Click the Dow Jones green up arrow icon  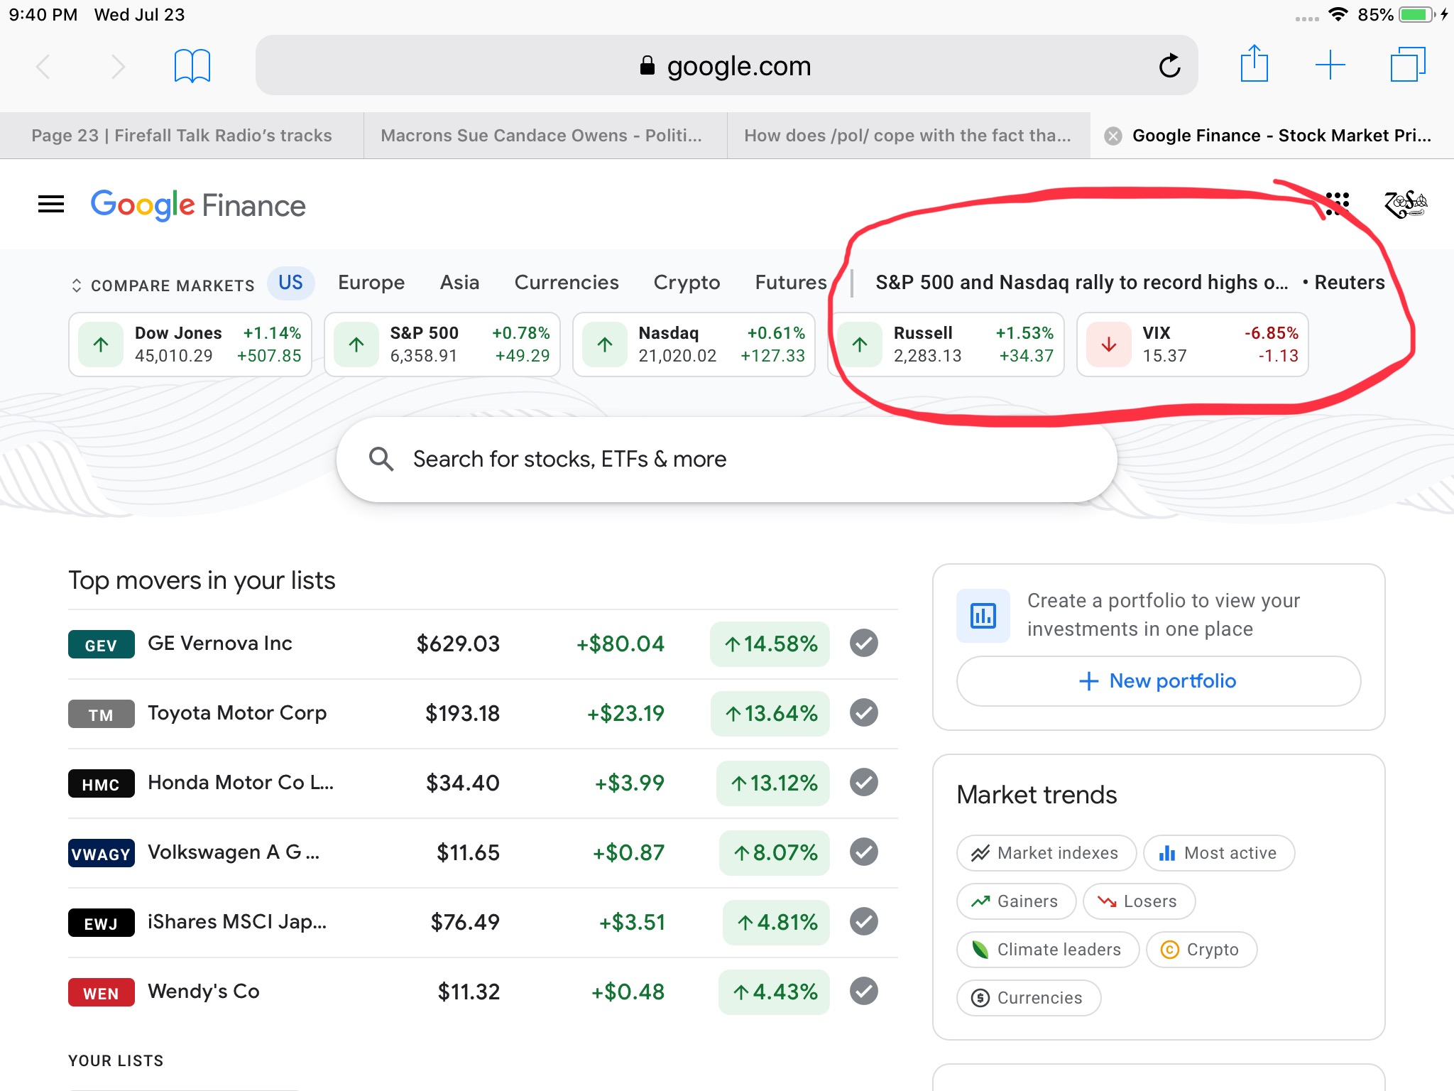[x=101, y=344]
